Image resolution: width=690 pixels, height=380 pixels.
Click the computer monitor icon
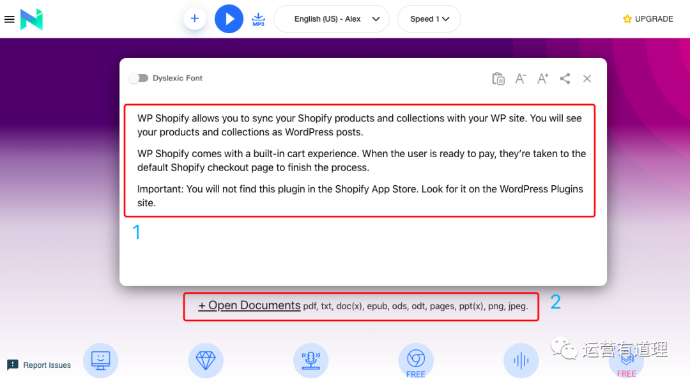[101, 360]
